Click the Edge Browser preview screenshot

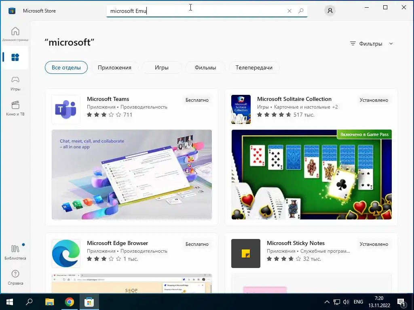132,283
